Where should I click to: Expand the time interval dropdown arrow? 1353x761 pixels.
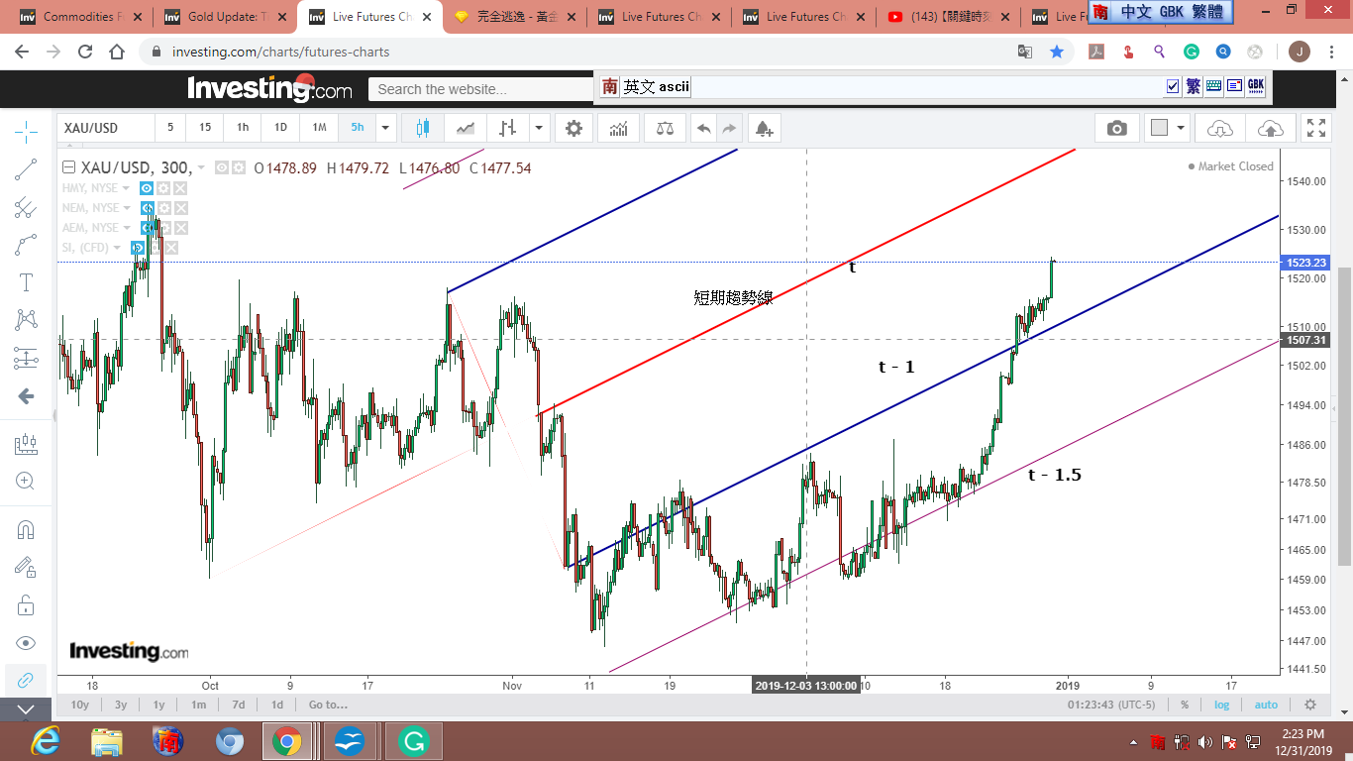point(385,128)
